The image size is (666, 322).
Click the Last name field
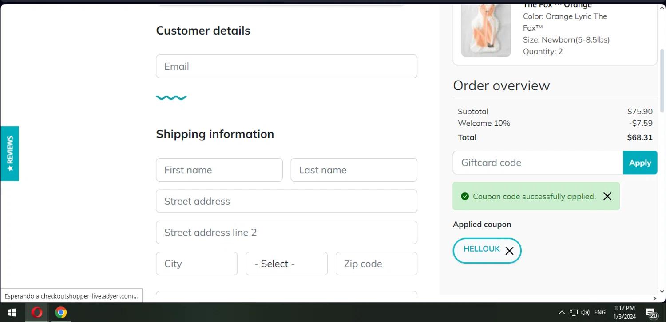click(x=354, y=170)
